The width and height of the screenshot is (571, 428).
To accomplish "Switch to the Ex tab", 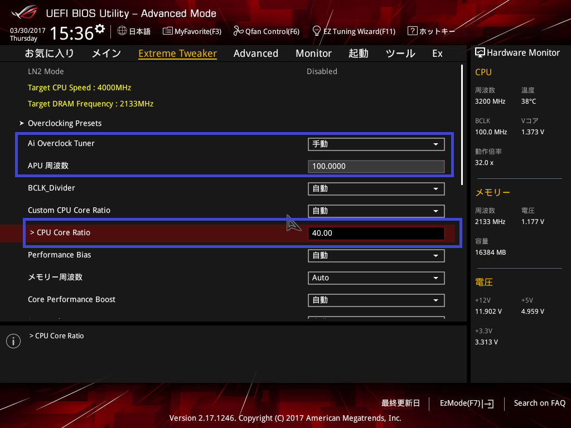I will pos(437,53).
